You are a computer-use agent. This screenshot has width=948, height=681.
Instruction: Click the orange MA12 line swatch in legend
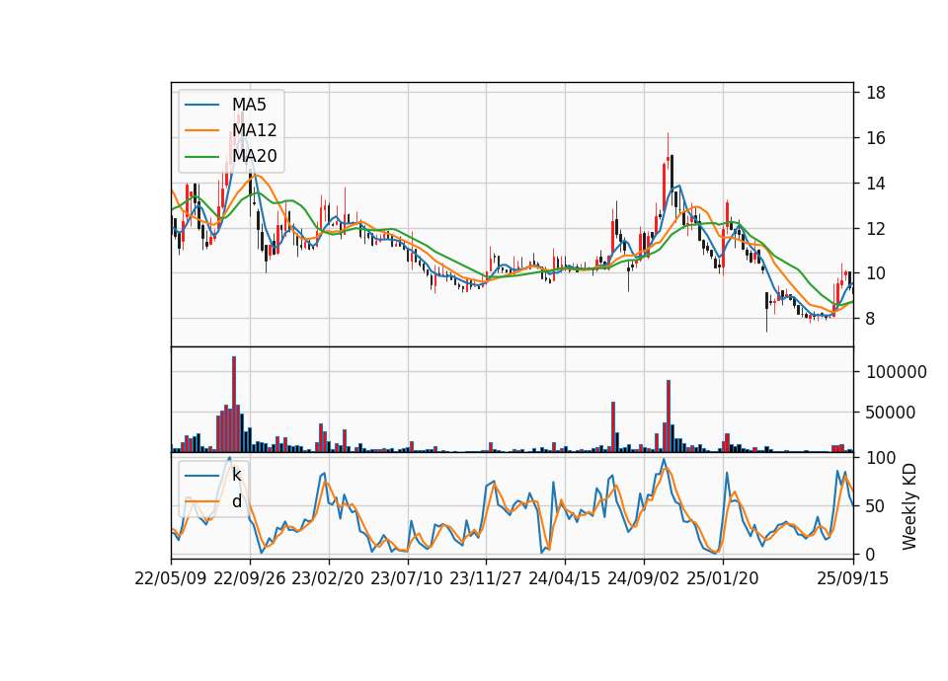pyautogui.click(x=201, y=130)
